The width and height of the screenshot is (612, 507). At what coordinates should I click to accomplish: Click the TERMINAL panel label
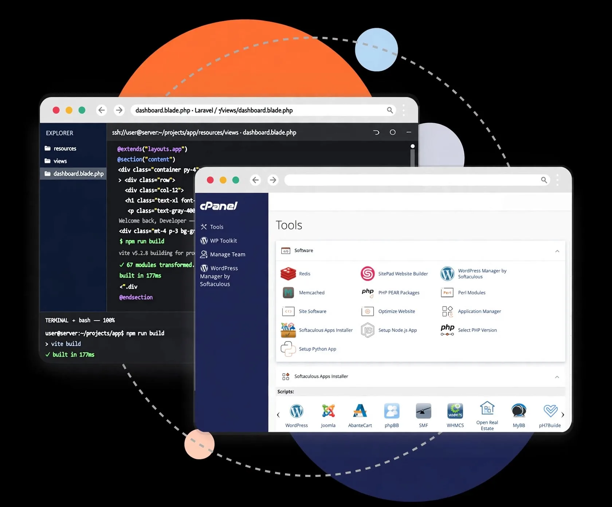[x=57, y=321]
